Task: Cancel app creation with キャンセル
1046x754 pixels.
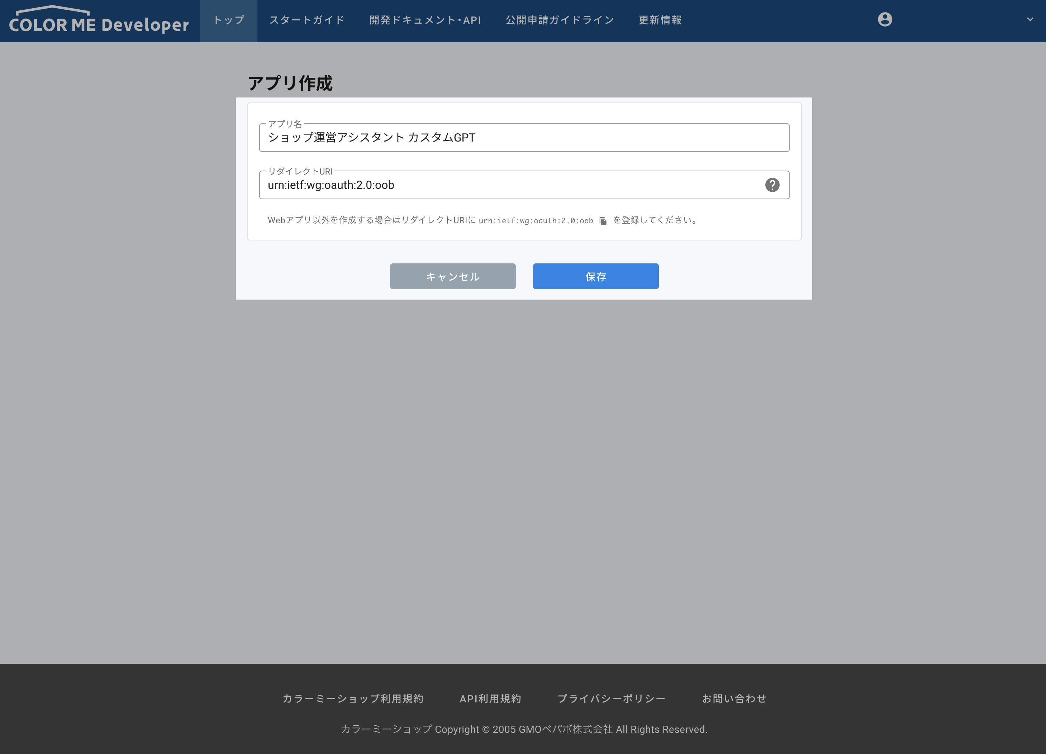Action: 453,276
